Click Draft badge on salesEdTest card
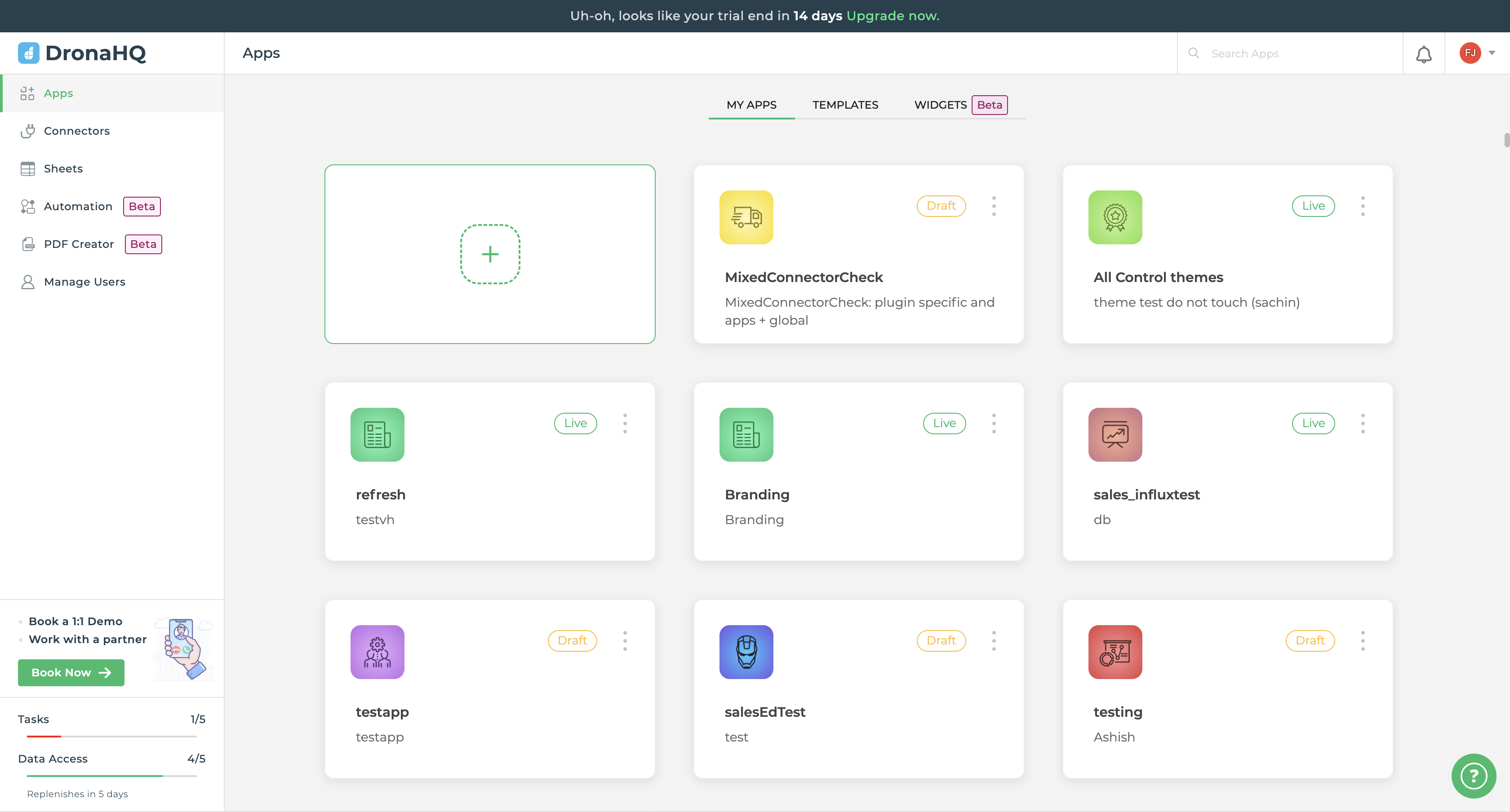 point(941,641)
